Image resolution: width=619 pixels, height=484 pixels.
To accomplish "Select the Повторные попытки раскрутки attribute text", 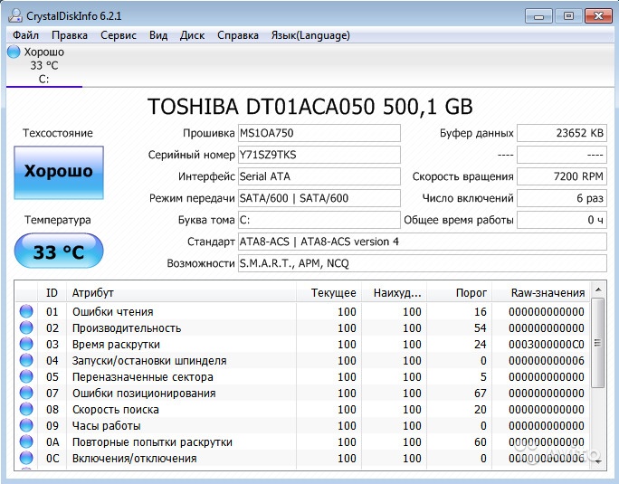I will pos(152,442).
